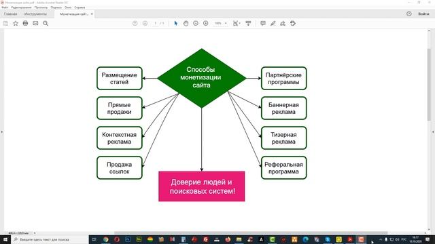This screenshot has height=244, width=435.
Task: Open the Окно menu
Action: 68,7
